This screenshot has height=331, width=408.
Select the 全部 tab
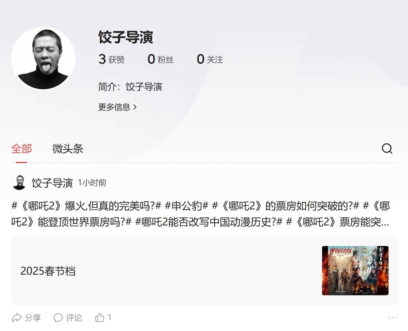point(21,149)
